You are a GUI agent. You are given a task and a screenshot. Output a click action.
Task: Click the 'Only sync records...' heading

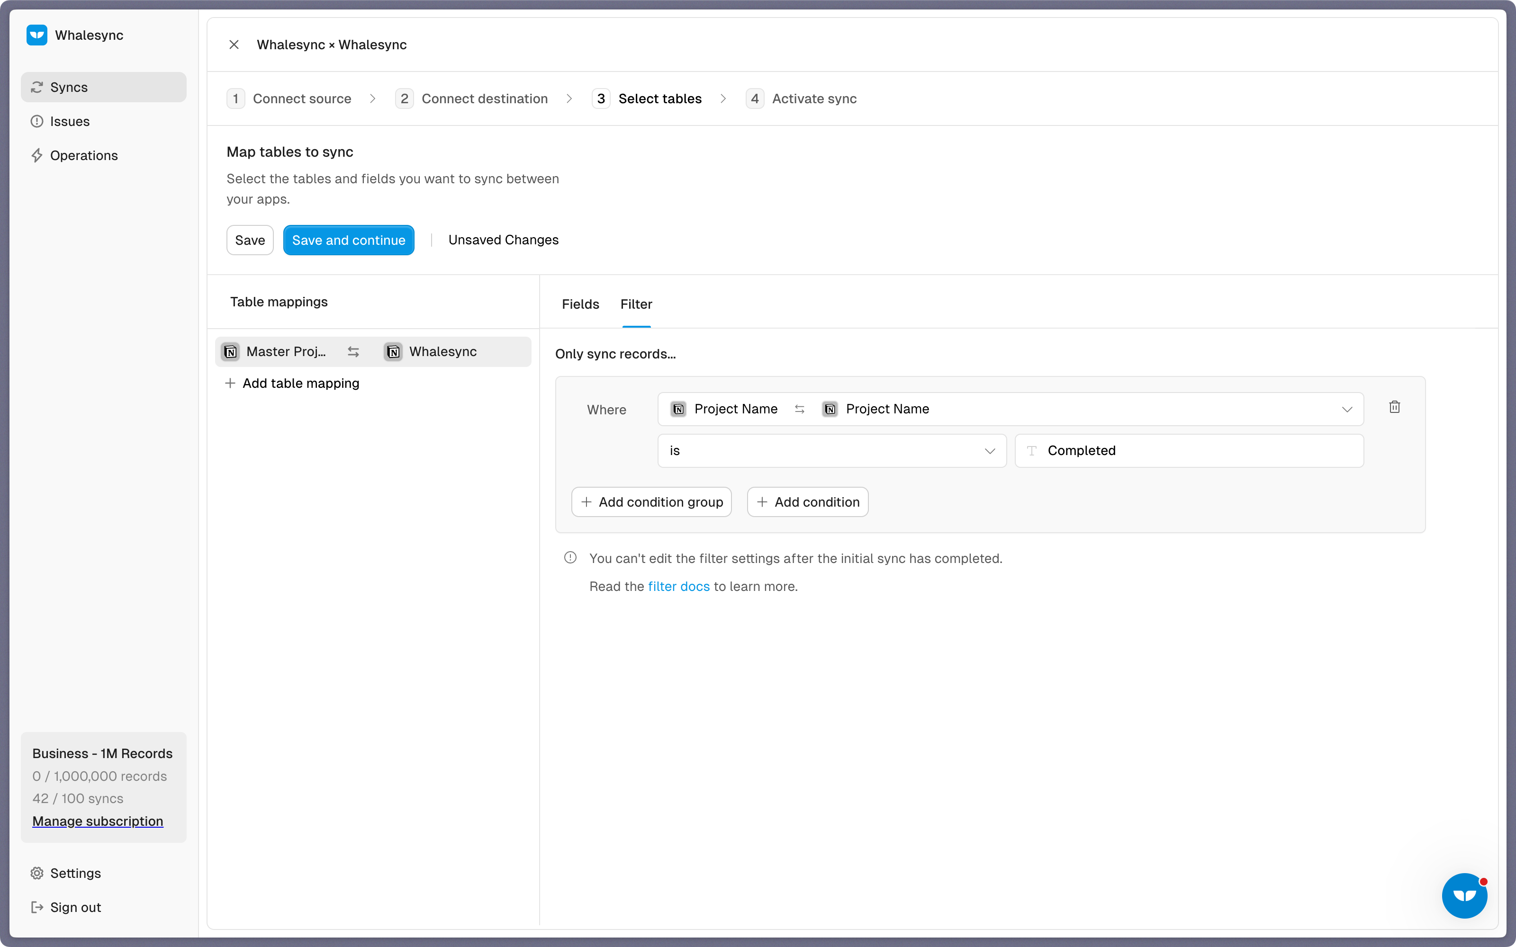coord(615,354)
